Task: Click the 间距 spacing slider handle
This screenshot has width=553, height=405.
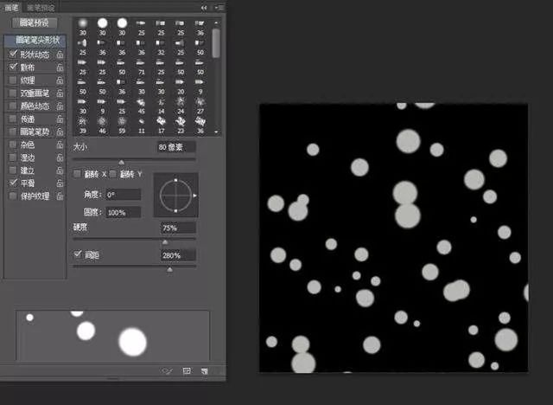Action: [169, 270]
